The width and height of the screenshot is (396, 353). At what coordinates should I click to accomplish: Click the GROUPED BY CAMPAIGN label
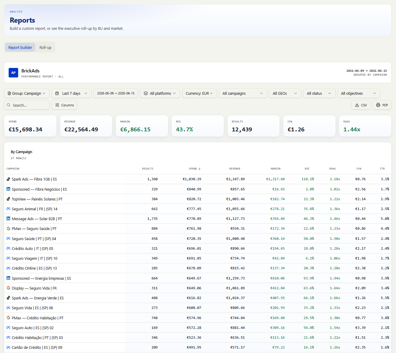pyautogui.click(x=370, y=75)
